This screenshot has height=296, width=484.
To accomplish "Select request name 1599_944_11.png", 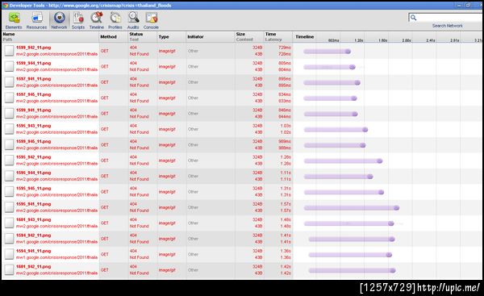I will (33, 63).
